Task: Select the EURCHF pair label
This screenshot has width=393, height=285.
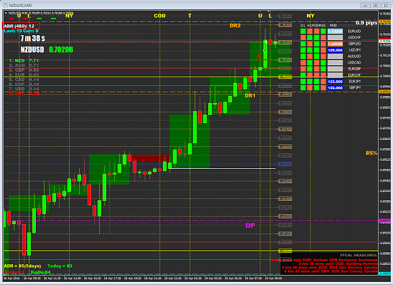Action: 355,75
